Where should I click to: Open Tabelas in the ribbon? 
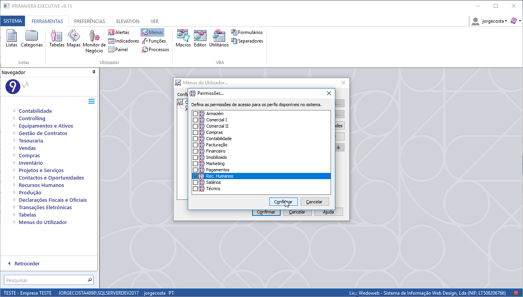(57, 38)
